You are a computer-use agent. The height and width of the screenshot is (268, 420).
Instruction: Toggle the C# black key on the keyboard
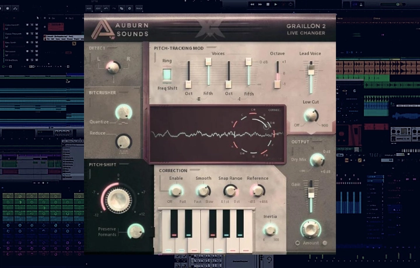[174, 224]
